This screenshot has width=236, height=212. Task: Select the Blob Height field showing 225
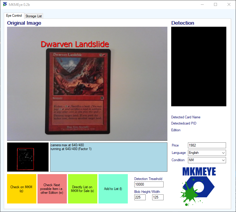point(140,197)
